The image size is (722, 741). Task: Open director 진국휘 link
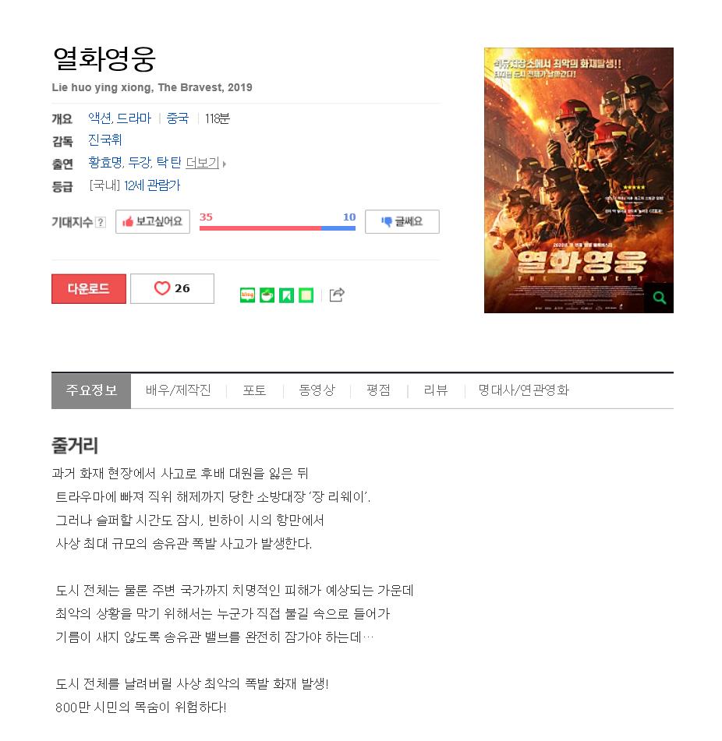pyautogui.click(x=105, y=140)
